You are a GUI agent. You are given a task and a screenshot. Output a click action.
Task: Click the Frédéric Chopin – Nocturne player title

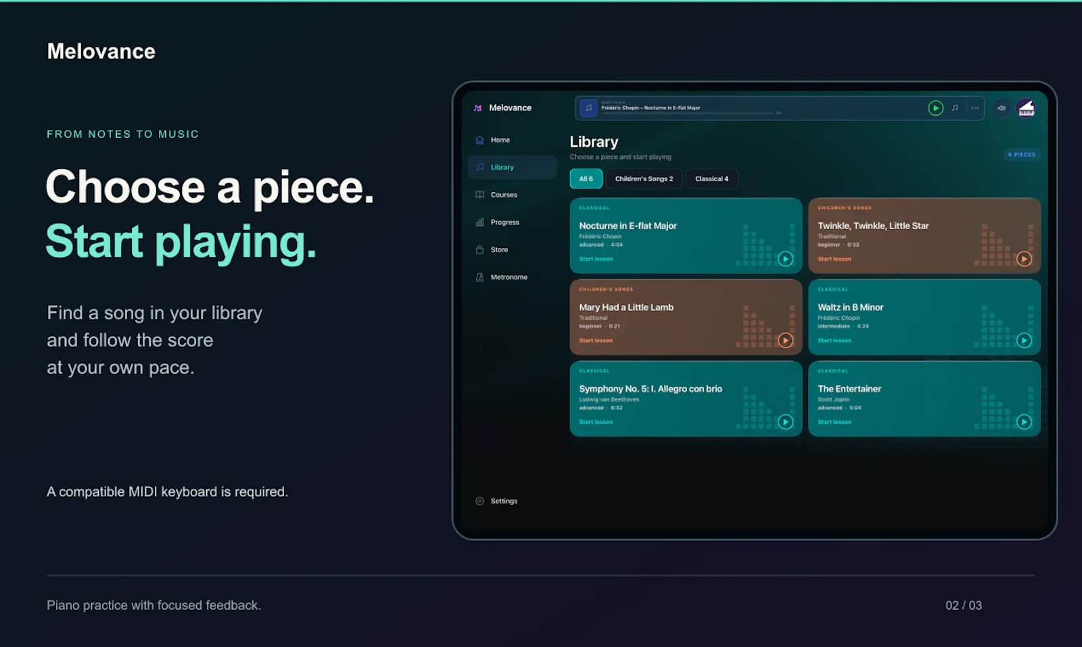(x=651, y=107)
